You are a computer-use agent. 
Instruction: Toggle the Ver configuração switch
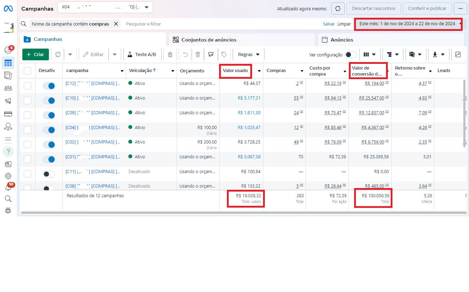(x=351, y=55)
